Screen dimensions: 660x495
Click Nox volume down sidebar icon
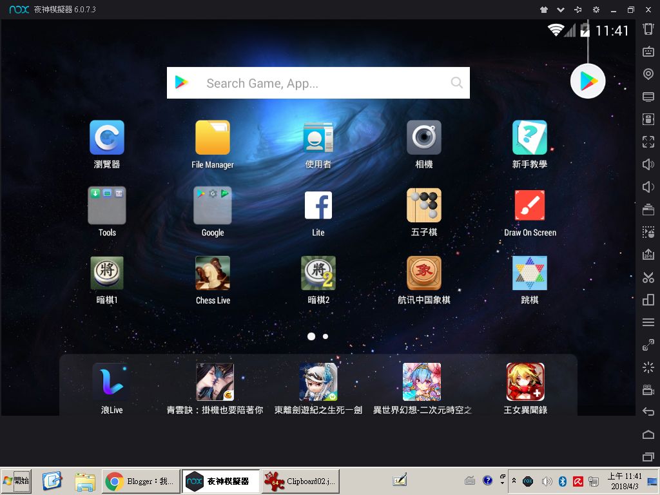(648, 187)
